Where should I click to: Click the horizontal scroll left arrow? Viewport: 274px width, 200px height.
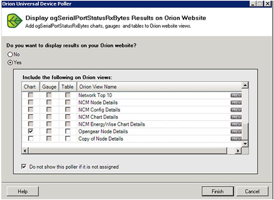tap(25, 151)
